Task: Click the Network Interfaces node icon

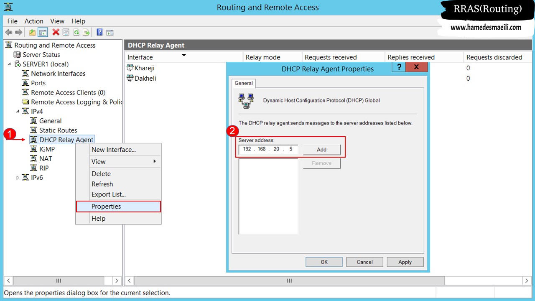Action: click(x=25, y=74)
